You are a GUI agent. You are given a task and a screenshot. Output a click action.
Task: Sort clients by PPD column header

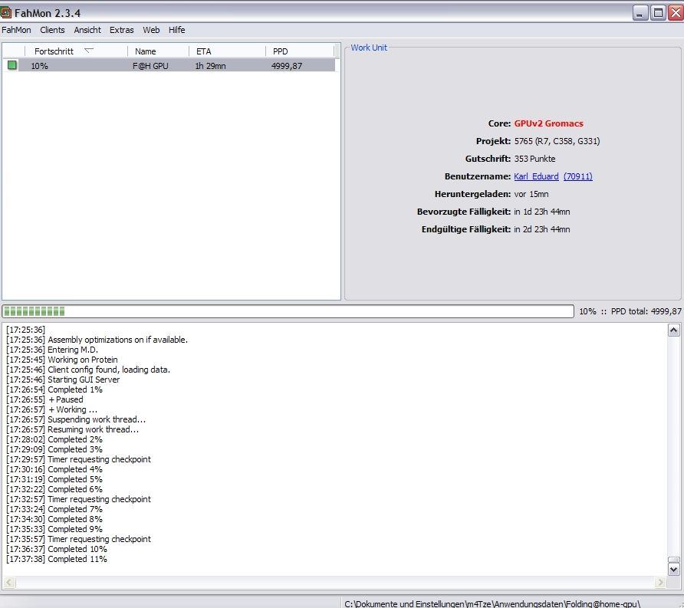(x=300, y=51)
